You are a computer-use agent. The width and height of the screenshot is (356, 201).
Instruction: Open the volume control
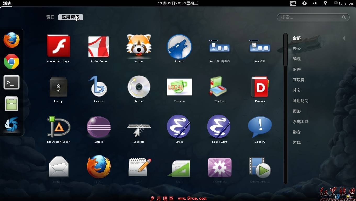click(315, 3)
